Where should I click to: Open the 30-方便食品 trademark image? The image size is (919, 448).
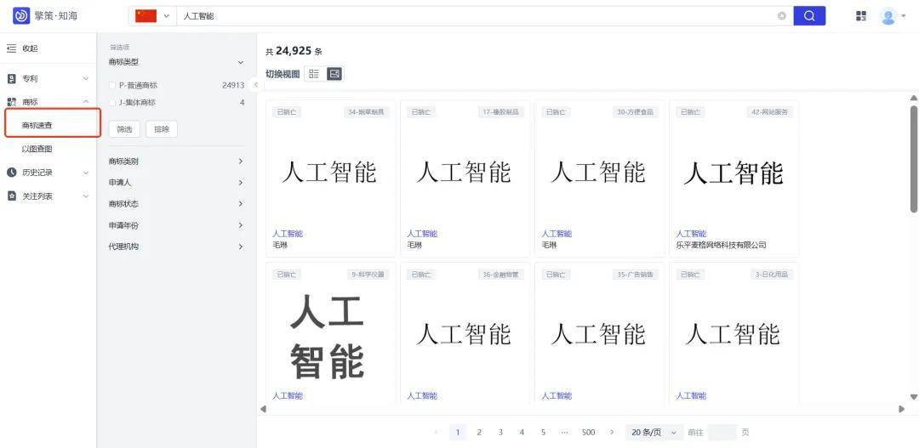pyautogui.click(x=598, y=173)
